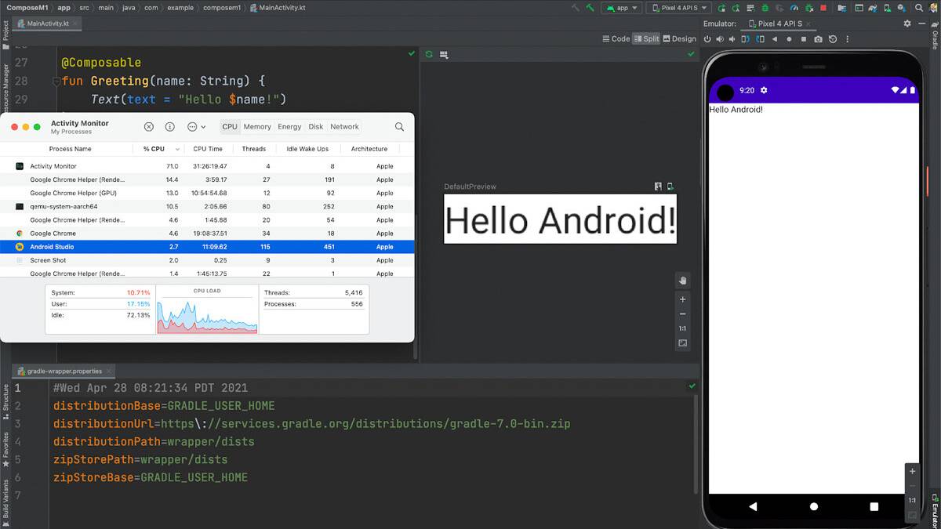Start Interactive mode for DefaultPreview
This screenshot has height=529, width=941.
point(659,187)
